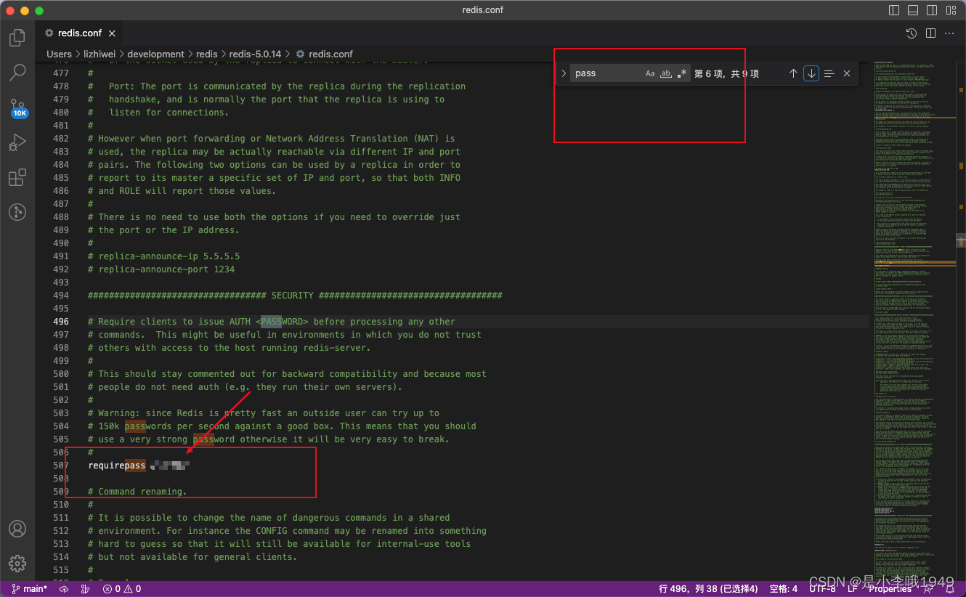966x597 pixels.
Task: Open the Manage gear menu
Action: pos(17,563)
